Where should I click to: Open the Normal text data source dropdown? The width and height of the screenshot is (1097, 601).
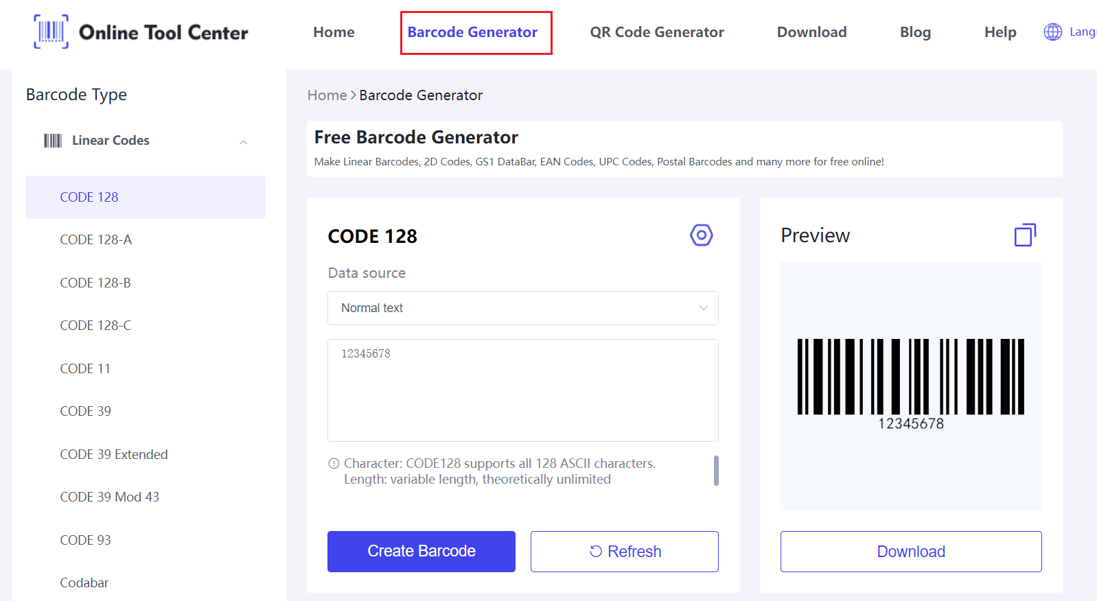point(522,308)
